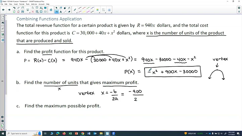Screen dimensions: 242x136
Task: Save the notebook file
Action: [23, 12]
